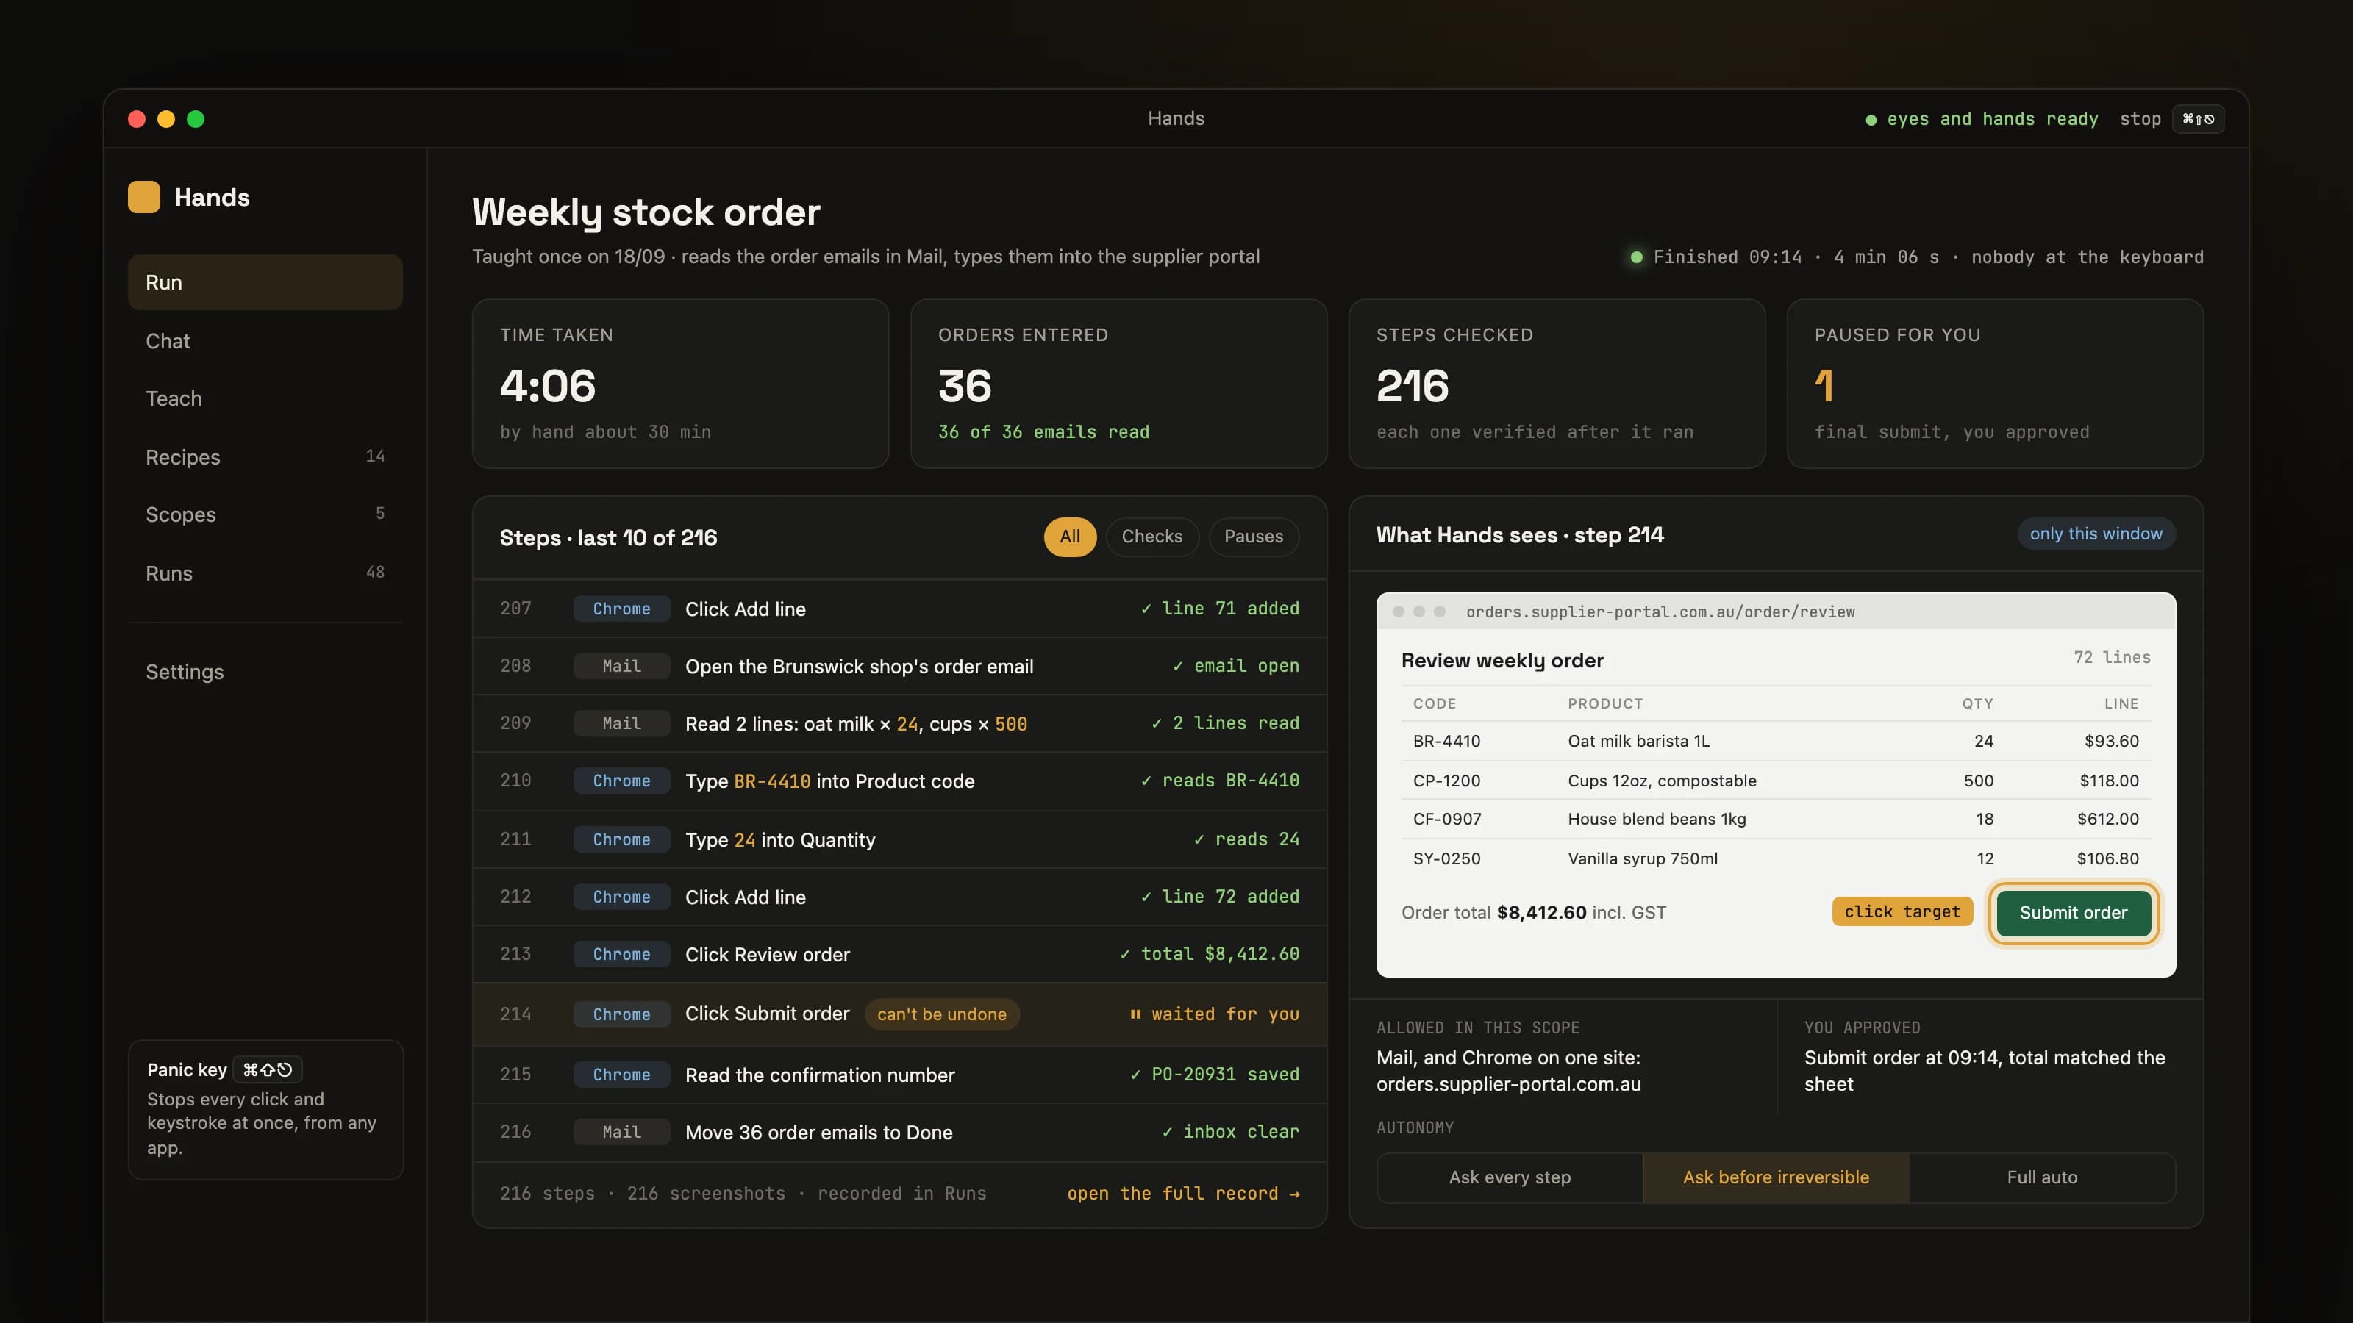Select step 209 Read 2 lines row

[899, 724]
